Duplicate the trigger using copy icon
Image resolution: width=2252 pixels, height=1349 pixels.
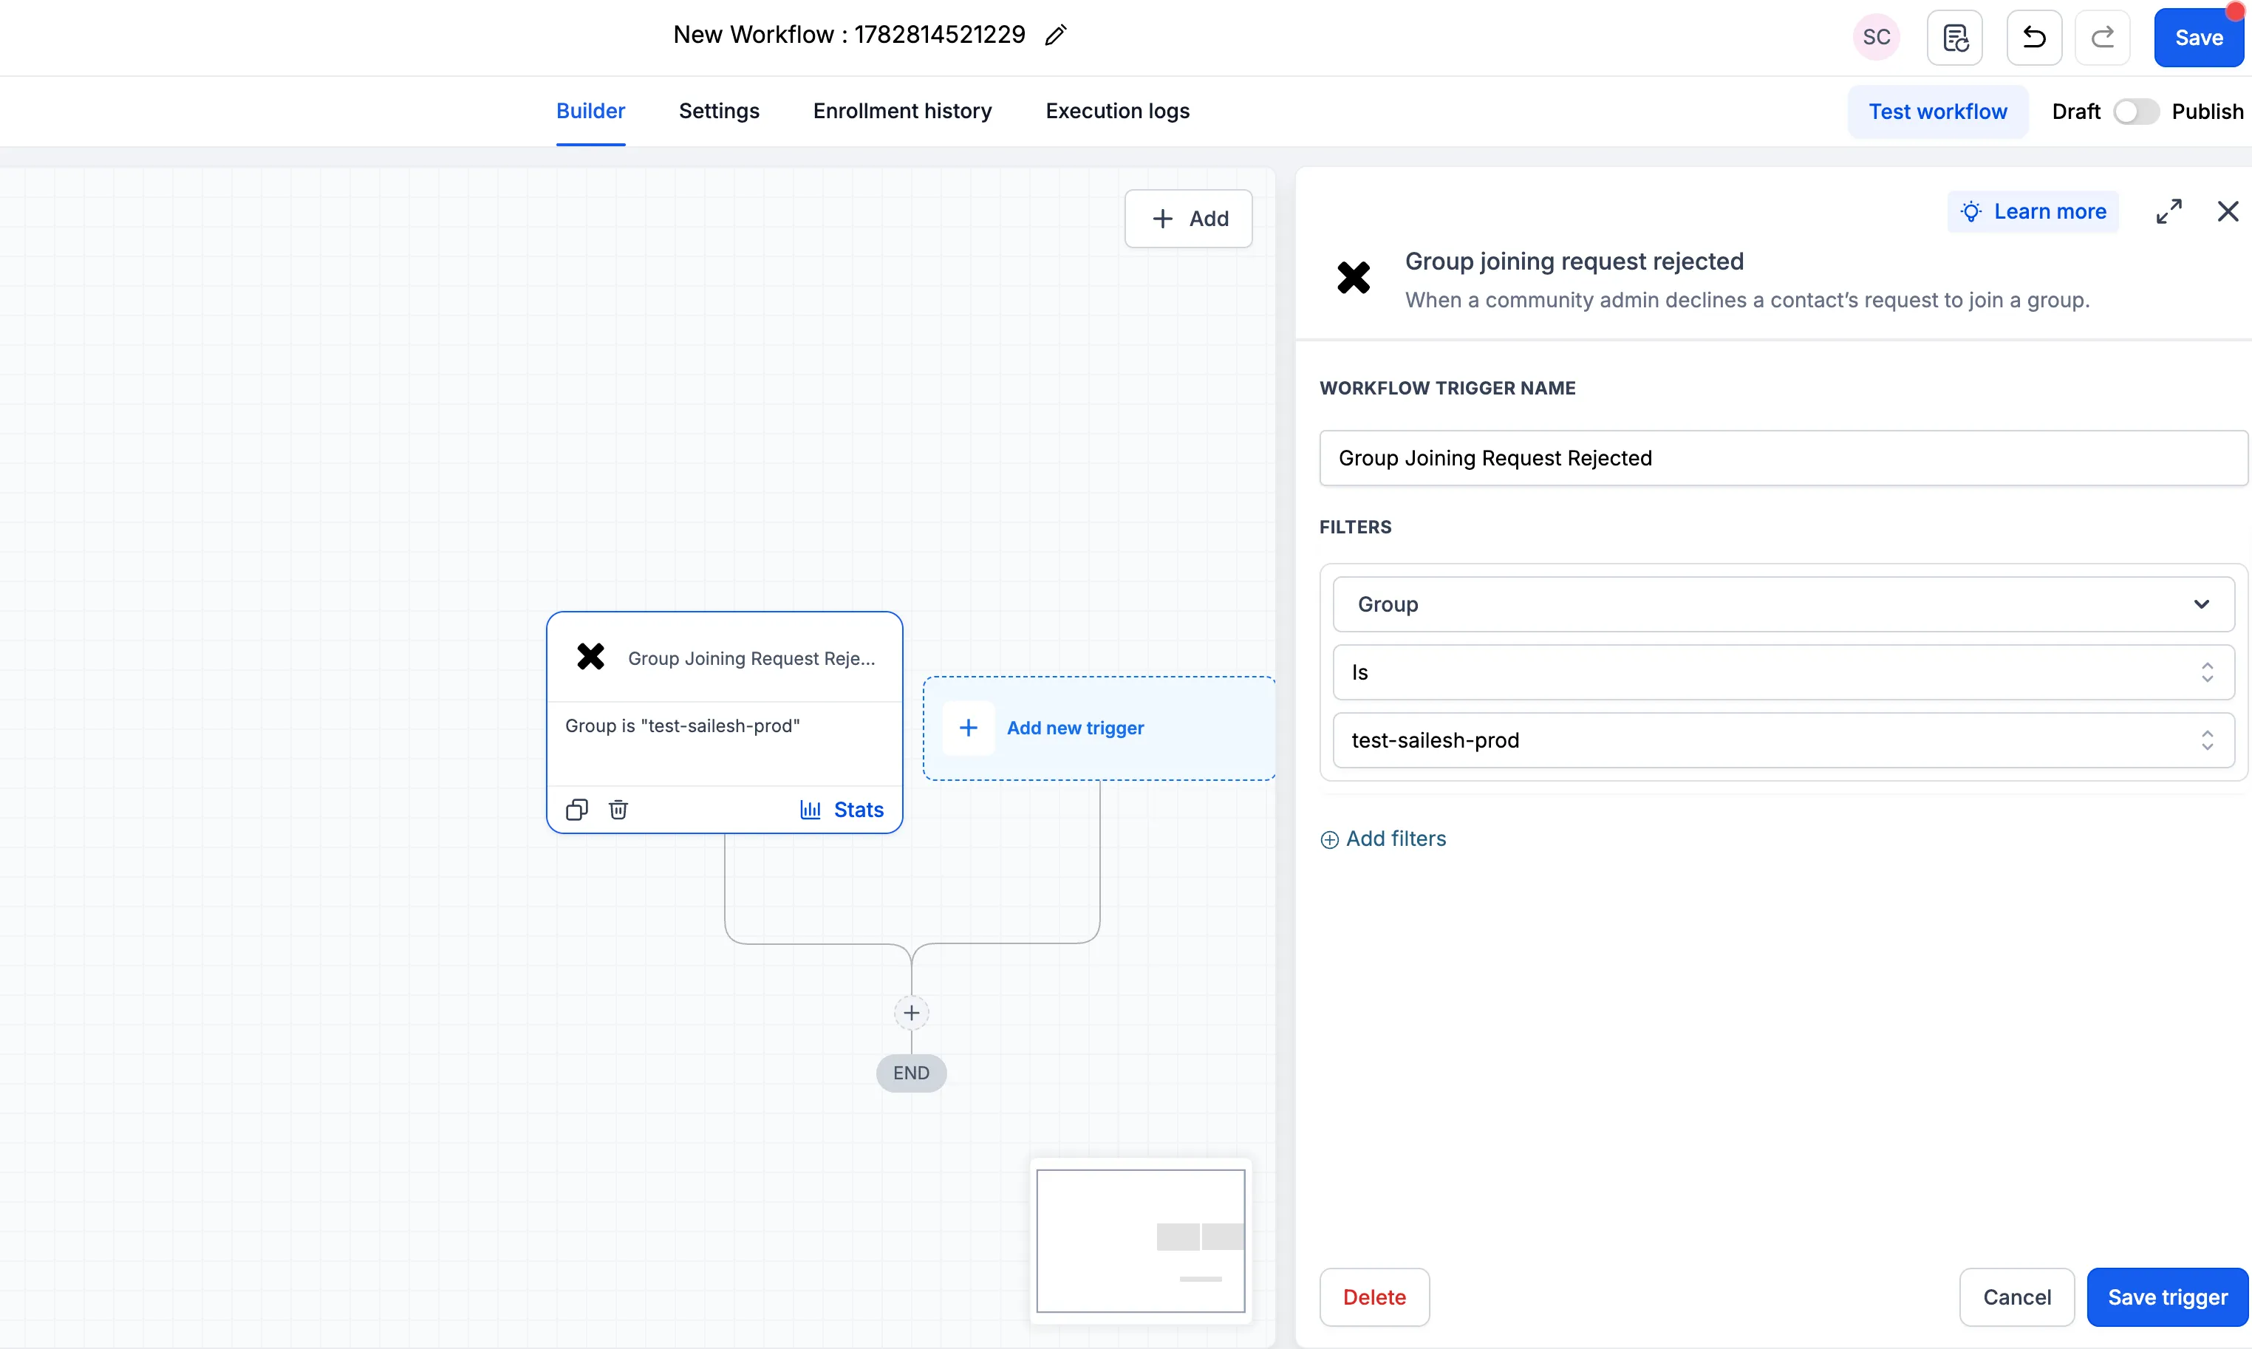click(x=576, y=809)
